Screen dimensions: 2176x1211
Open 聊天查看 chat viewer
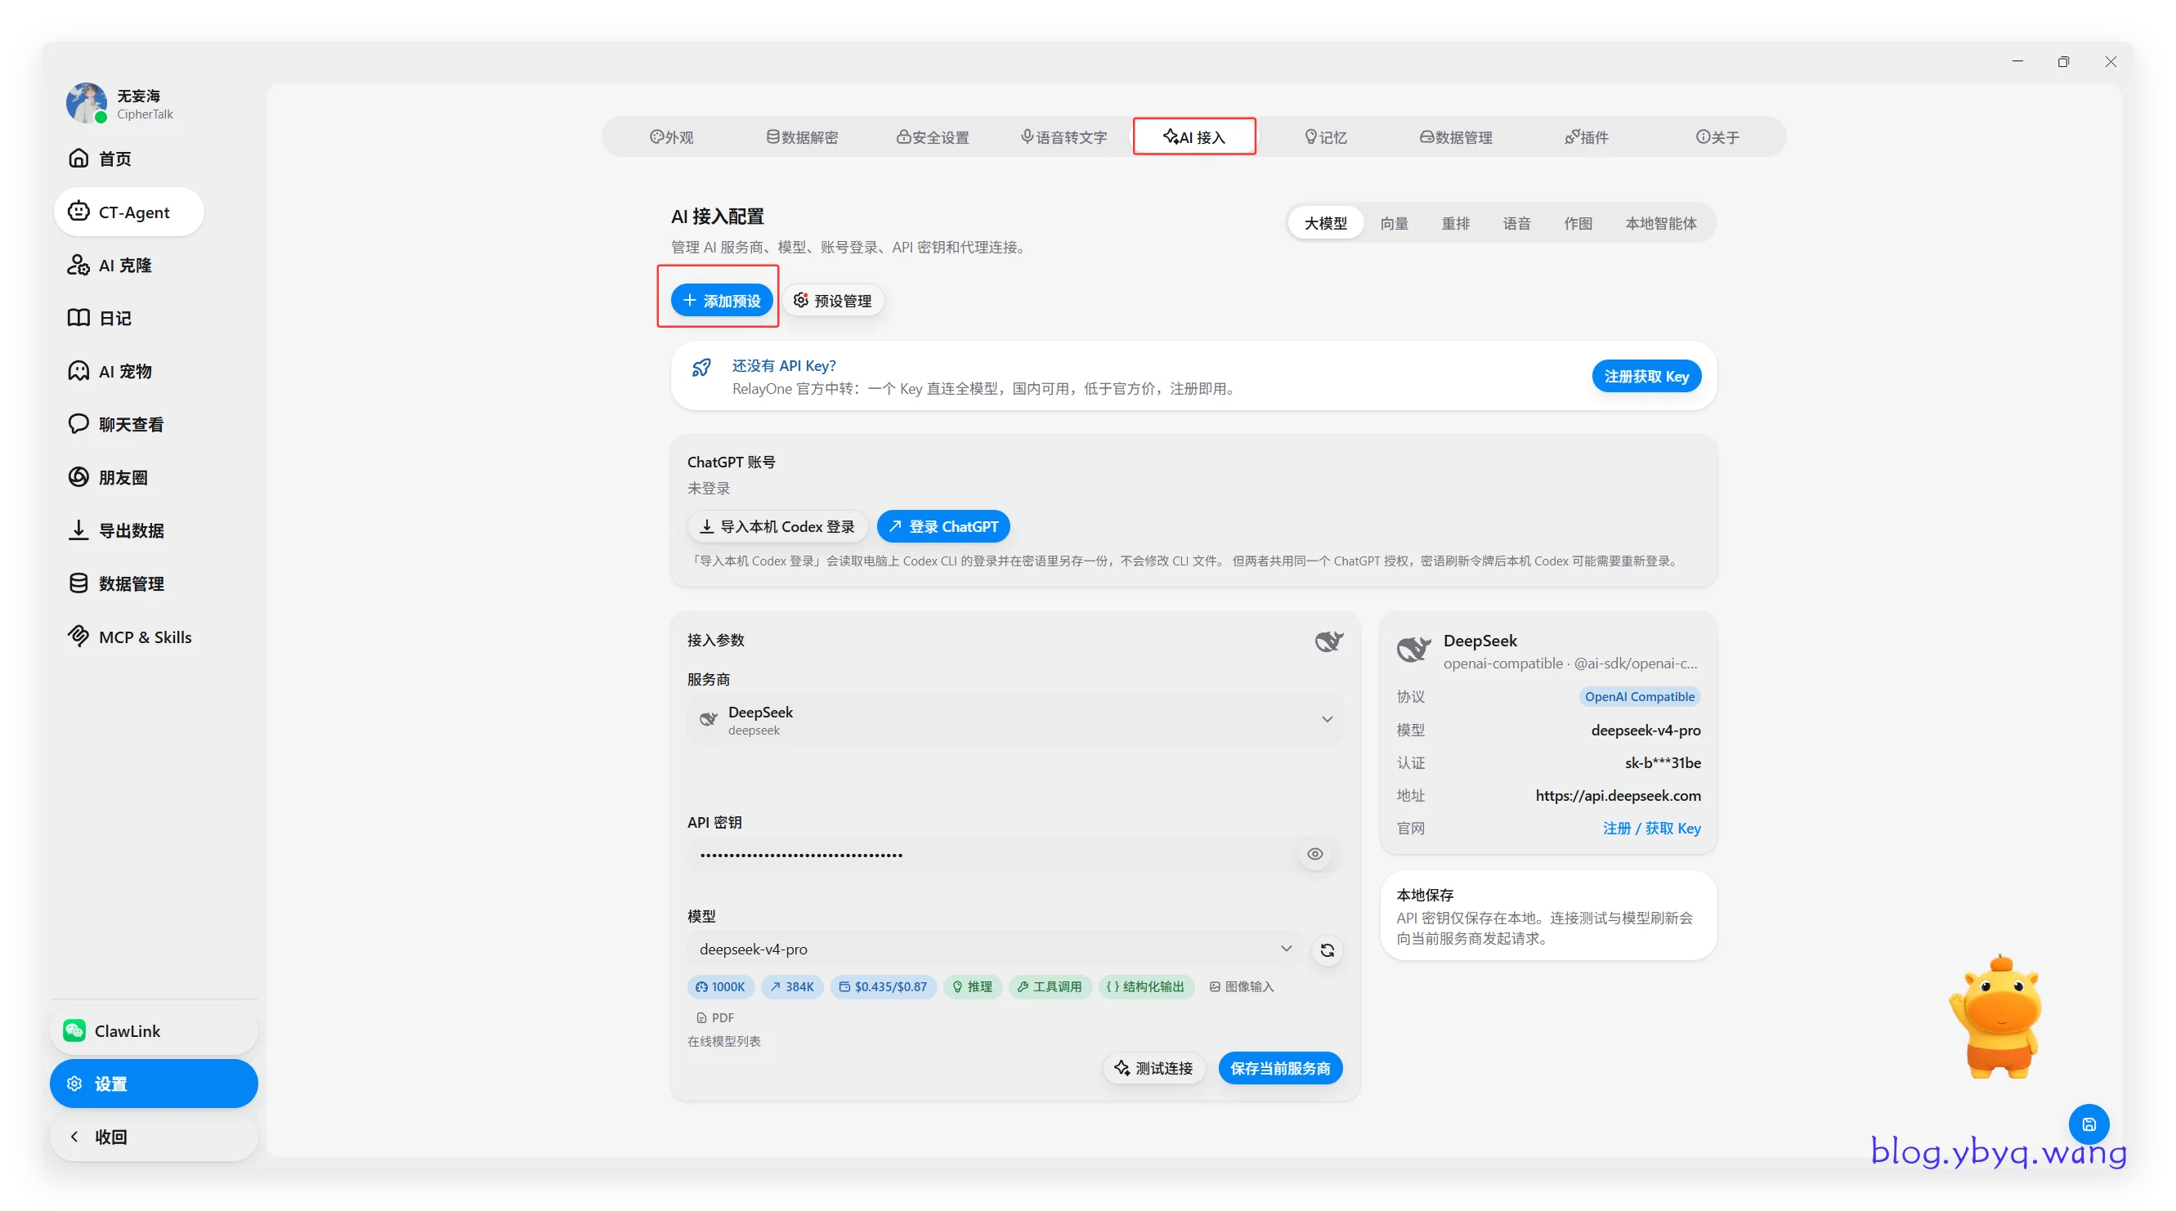(116, 425)
